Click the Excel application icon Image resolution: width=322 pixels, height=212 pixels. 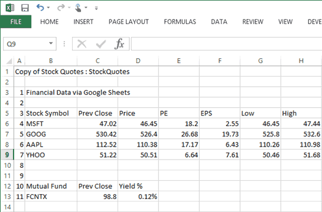click(x=9, y=8)
